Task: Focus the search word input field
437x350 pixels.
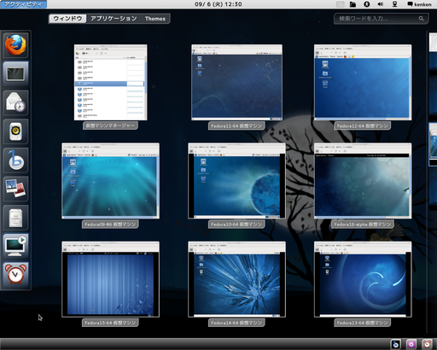Action: click(x=381, y=19)
